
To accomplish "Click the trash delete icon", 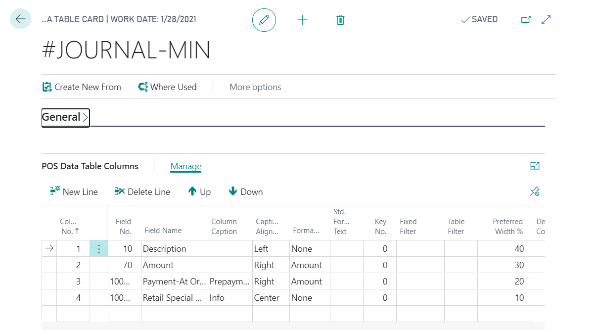I will tap(340, 20).
